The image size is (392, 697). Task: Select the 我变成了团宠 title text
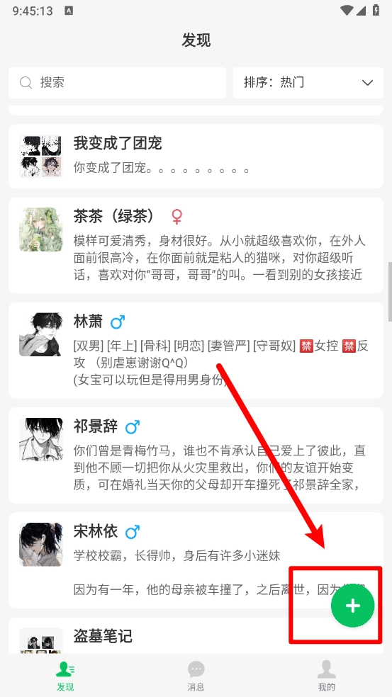click(118, 143)
